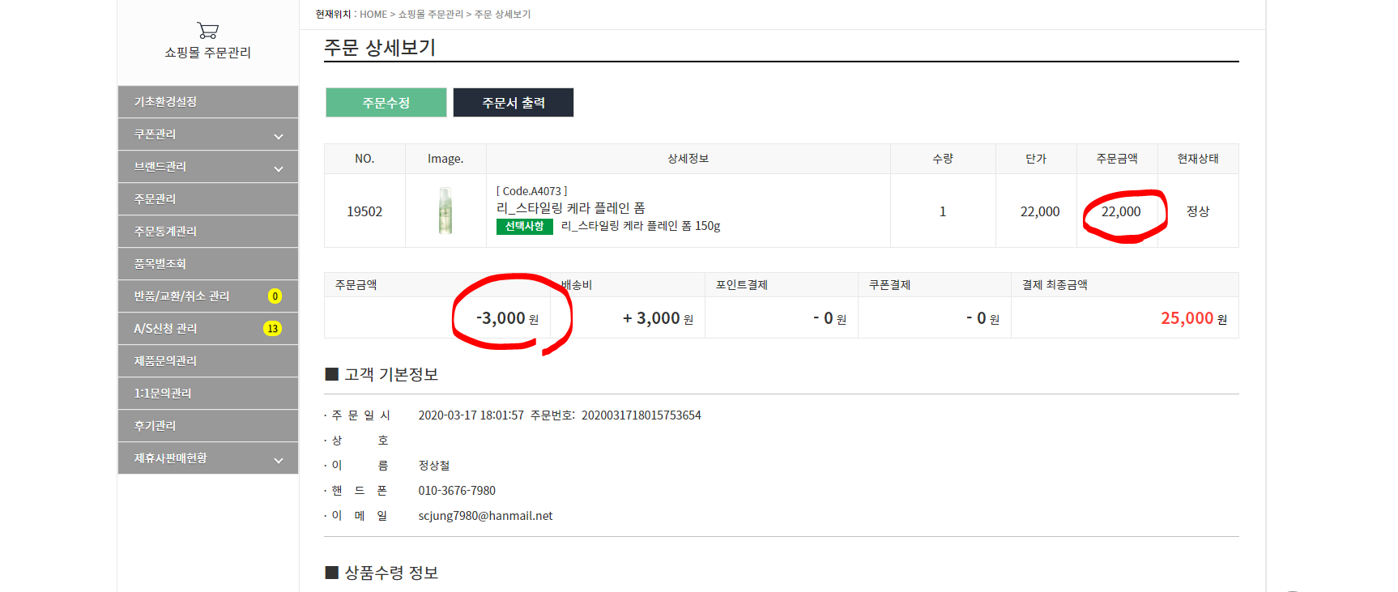The height and width of the screenshot is (592, 1398).
Task: Select 품목별조회 sidebar item
Action: (208, 264)
